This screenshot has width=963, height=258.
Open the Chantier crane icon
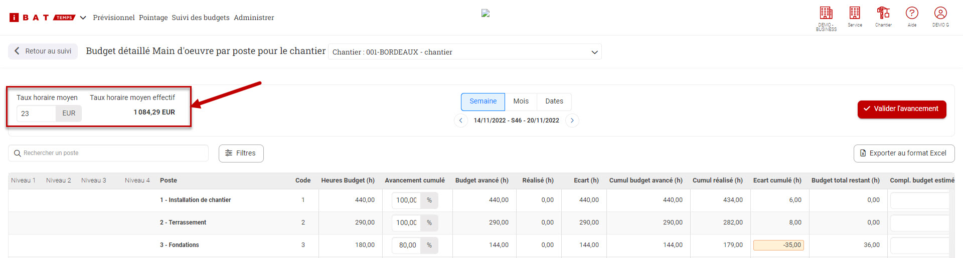[x=883, y=13]
